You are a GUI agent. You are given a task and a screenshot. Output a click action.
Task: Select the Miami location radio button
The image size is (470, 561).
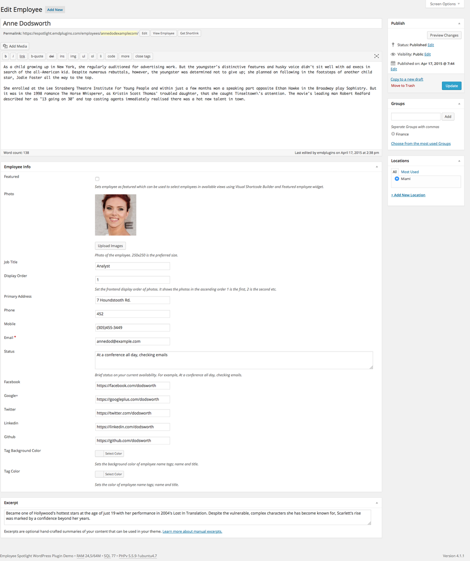397,179
